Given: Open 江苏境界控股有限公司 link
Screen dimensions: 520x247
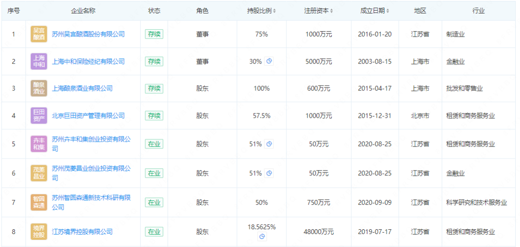Looking at the screenshot, I should (x=82, y=232).
